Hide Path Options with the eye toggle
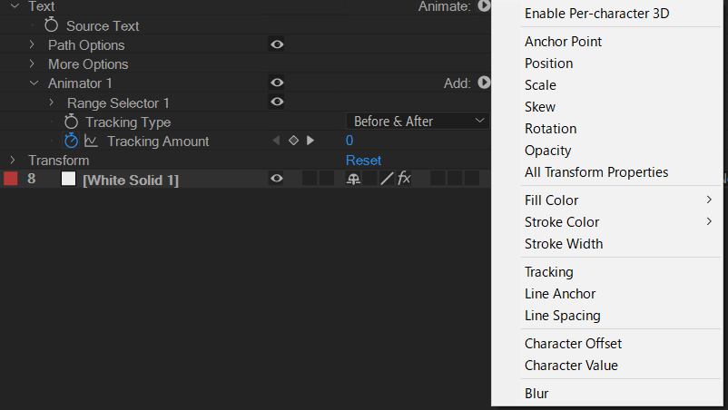This screenshot has height=410, width=728. 277,44
